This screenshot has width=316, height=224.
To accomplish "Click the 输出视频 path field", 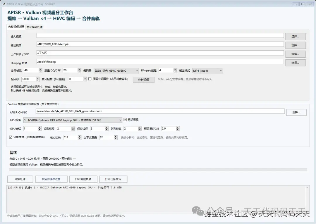I will (160, 44).
